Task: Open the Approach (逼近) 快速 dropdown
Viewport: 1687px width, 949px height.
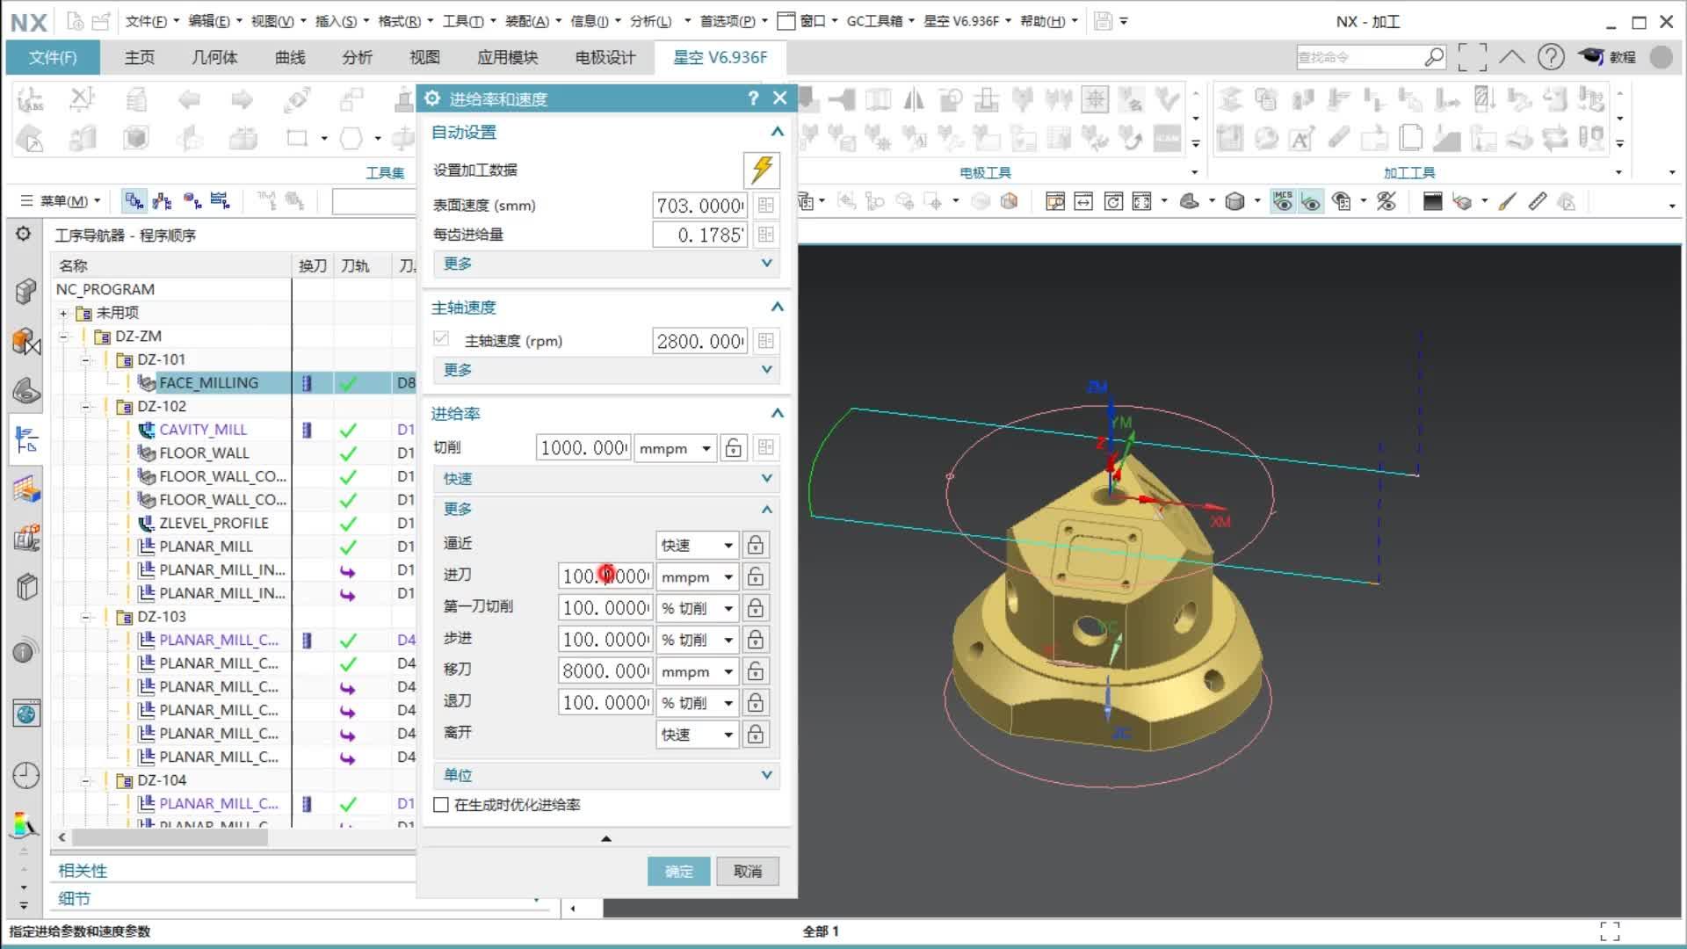Action: click(x=698, y=545)
